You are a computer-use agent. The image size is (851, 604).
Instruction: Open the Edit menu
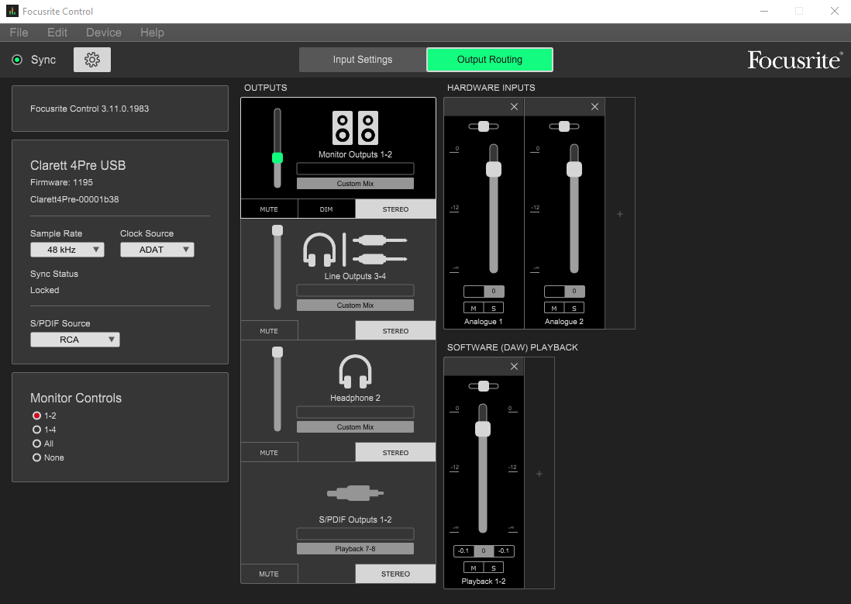(57, 33)
